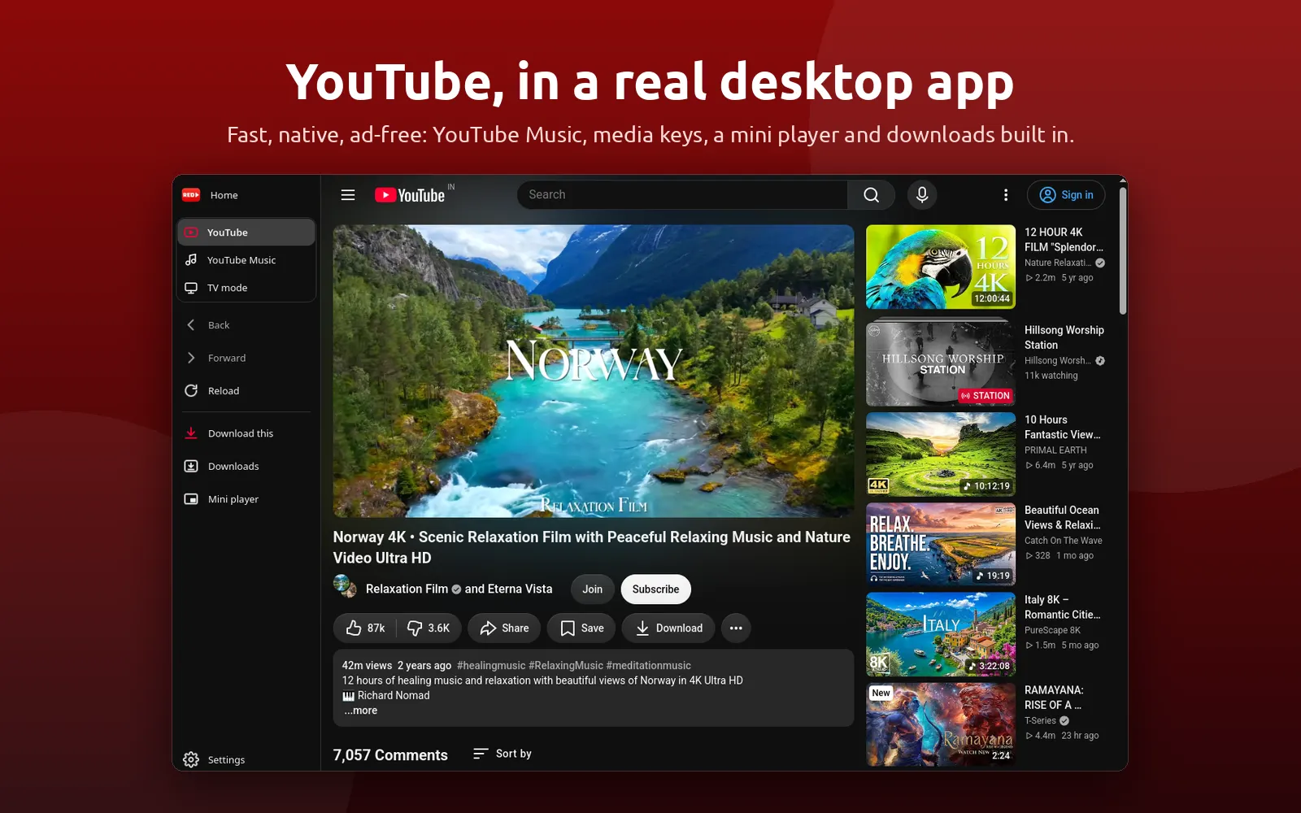Open the three-dot settings menu near Sign in

pos(1006,195)
